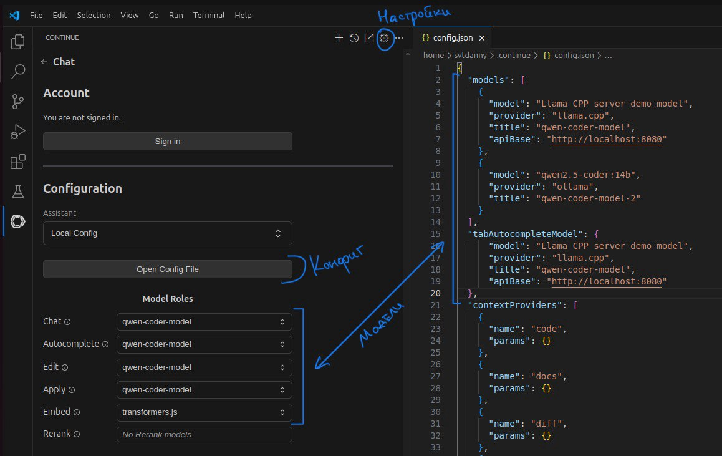Start a new Continue session with the plus icon
Screen dimensions: 722x456
[339, 37]
